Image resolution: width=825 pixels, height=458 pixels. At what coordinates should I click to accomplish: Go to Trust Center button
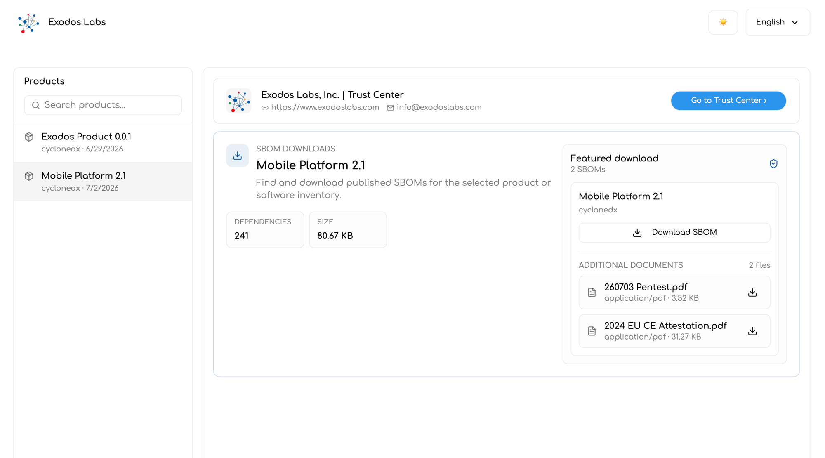pos(728,101)
